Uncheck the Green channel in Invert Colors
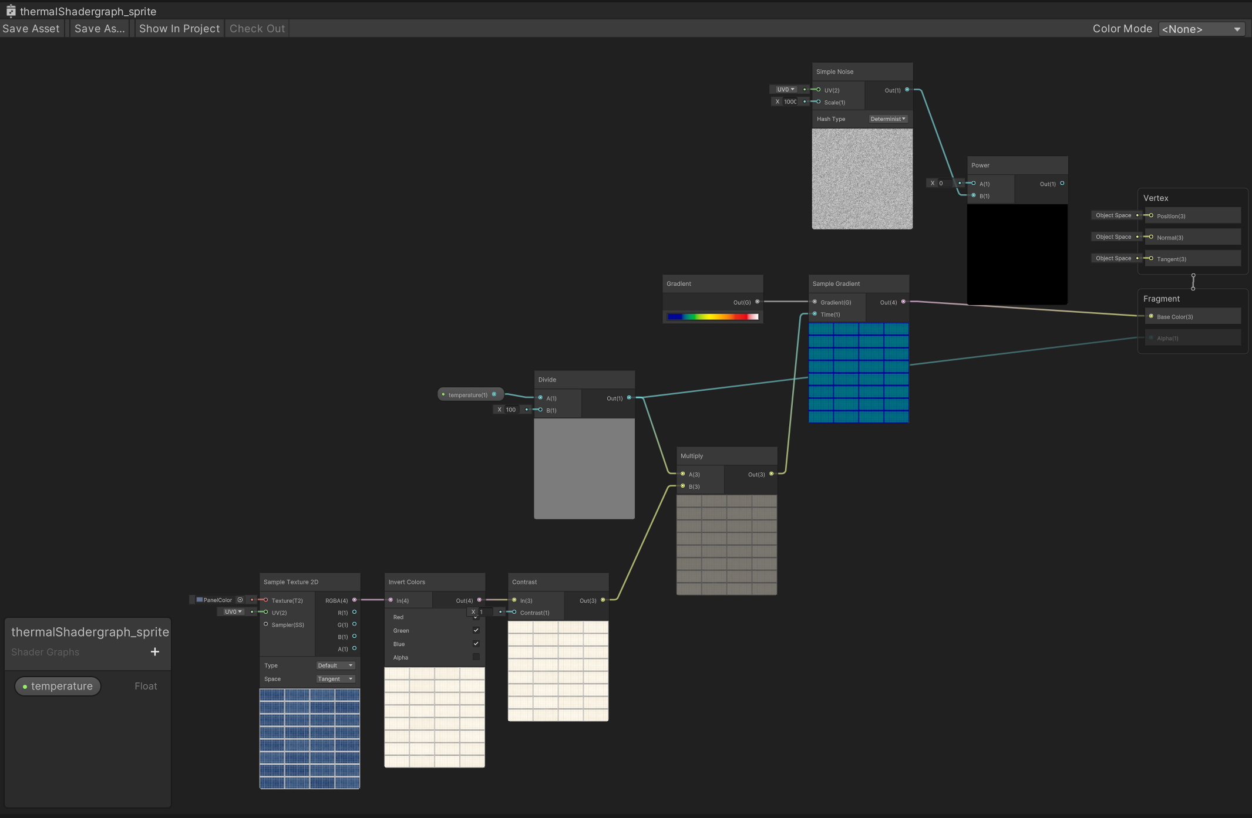1252x818 pixels. [x=476, y=630]
